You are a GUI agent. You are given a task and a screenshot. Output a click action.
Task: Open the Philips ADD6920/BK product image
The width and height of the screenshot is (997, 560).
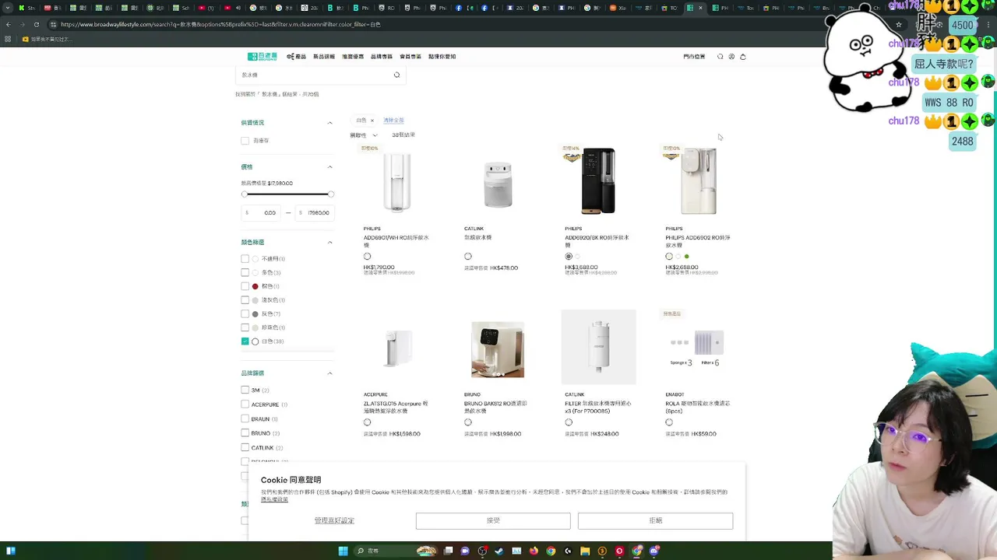point(598,181)
